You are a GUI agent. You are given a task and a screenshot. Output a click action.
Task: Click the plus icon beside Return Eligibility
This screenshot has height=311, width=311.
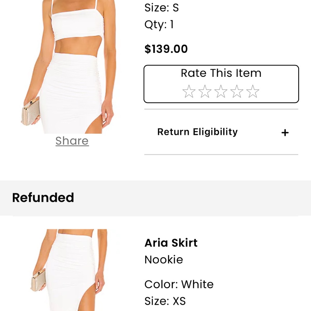point(285,132)
